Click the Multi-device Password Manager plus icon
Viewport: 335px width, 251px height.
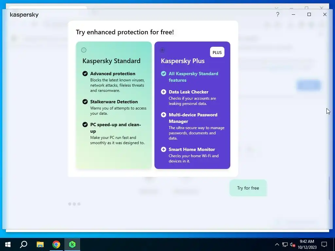click(x=164, y=115)
